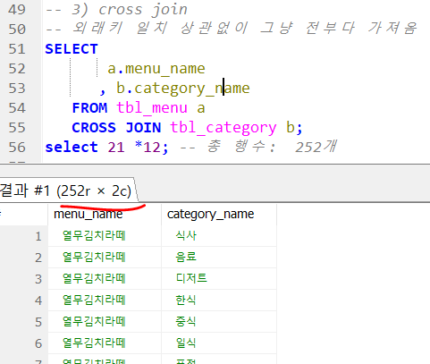Viewport: 430px width, 364px height.
Task: Click 열무김치라떼 in result row 6
Action: coord(94,343)
